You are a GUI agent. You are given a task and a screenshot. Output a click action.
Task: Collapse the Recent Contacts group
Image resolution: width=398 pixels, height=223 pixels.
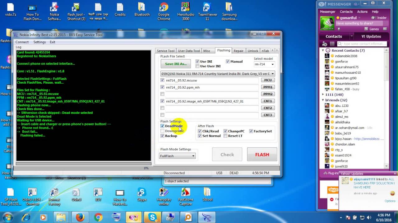coord(323,50)
